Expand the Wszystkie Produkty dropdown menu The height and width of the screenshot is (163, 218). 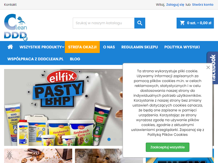pyautogui.click(x=42, y=47)
